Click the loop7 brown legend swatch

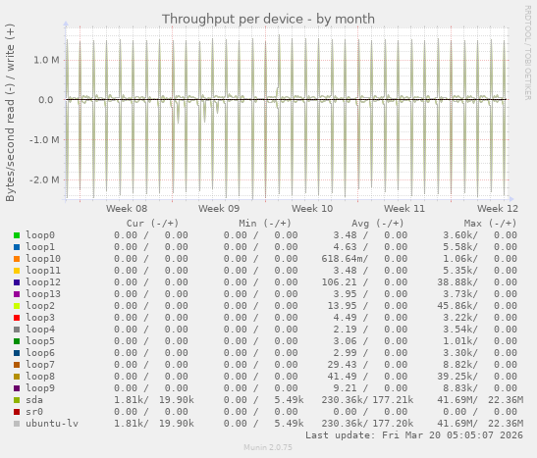[x=17, y=365]
